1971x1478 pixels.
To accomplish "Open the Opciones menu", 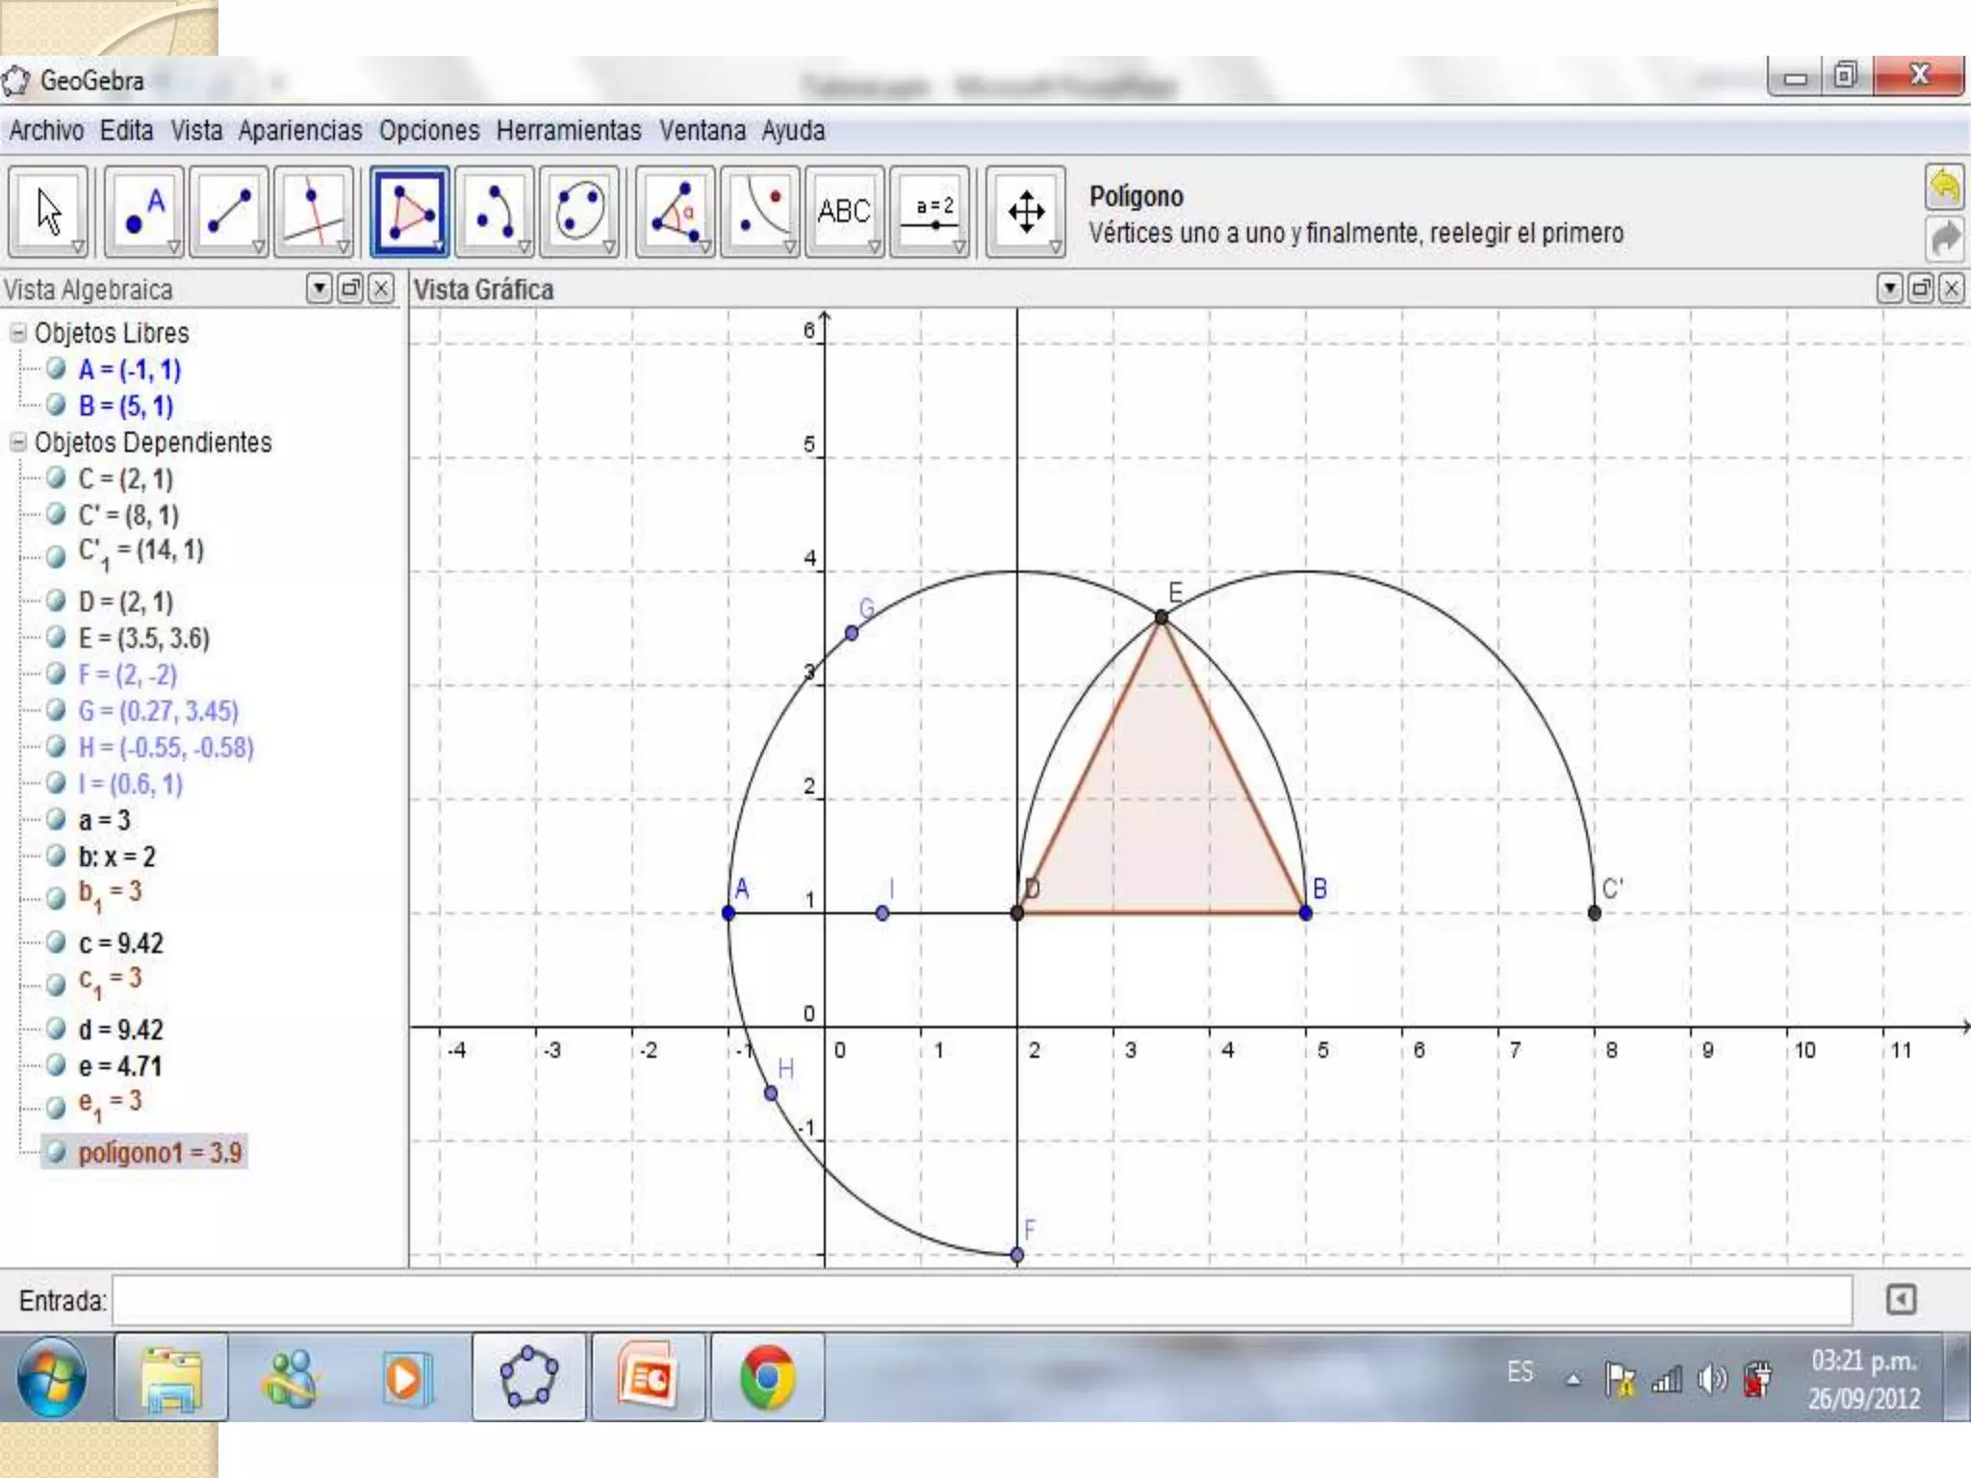I will coord(428,131).
